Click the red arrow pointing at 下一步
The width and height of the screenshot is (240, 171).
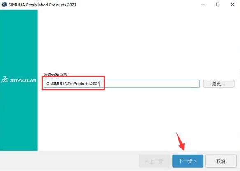(x=180, y=141)
